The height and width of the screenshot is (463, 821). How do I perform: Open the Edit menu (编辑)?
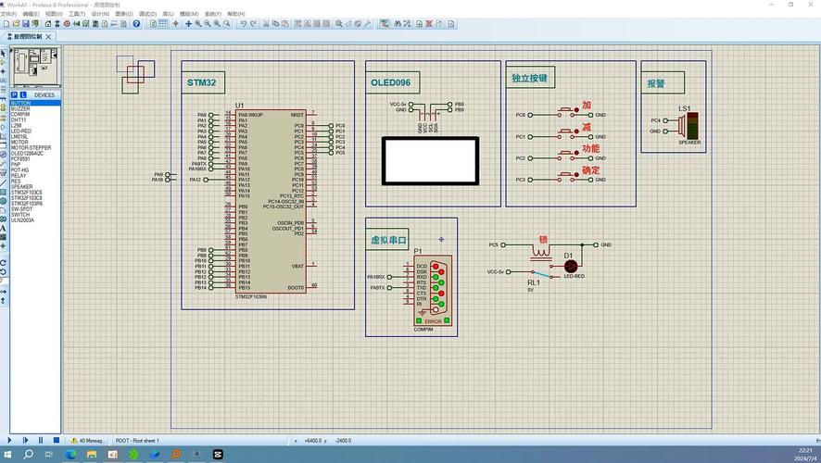(x=31, y=14)
